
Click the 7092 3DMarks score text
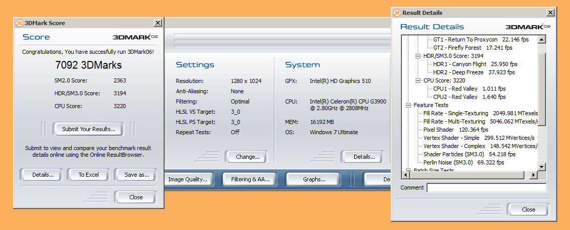click(x=88, y=65)
